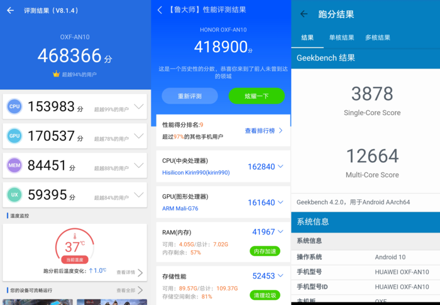Screen dimensions: 440x305
Task: Tap the Geekbench 4.2.0 version line
Action: click(x=353, y=202)
